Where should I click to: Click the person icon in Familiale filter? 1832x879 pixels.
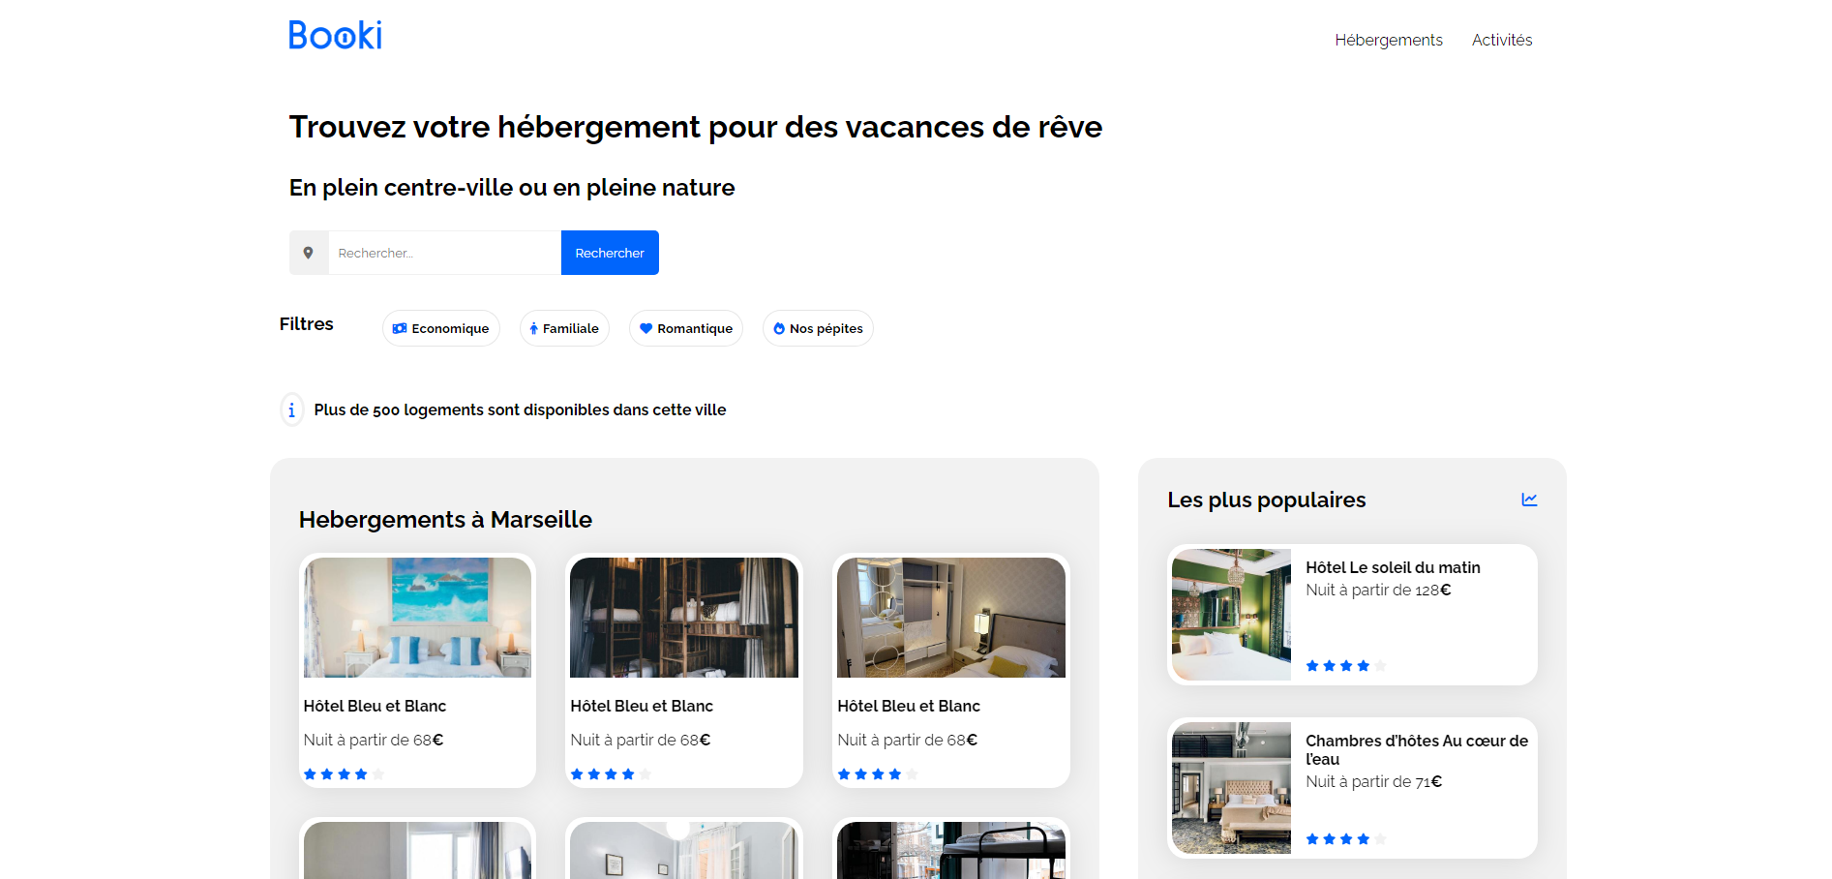533,329
